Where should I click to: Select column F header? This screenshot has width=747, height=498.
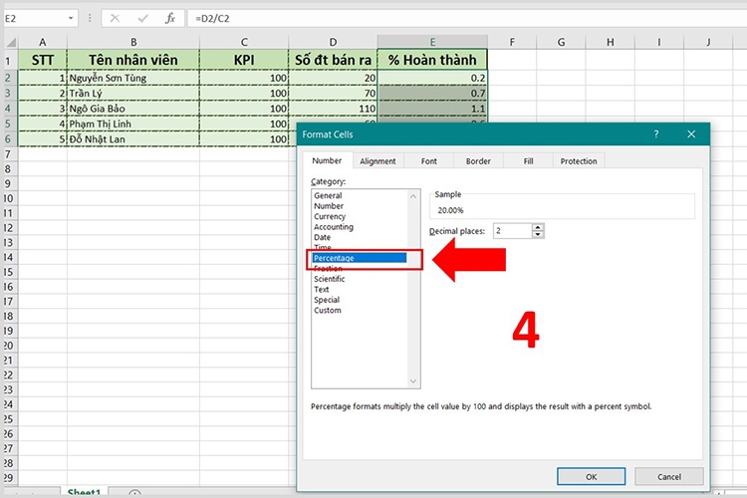pyautogui.click(x=512, y=42)
